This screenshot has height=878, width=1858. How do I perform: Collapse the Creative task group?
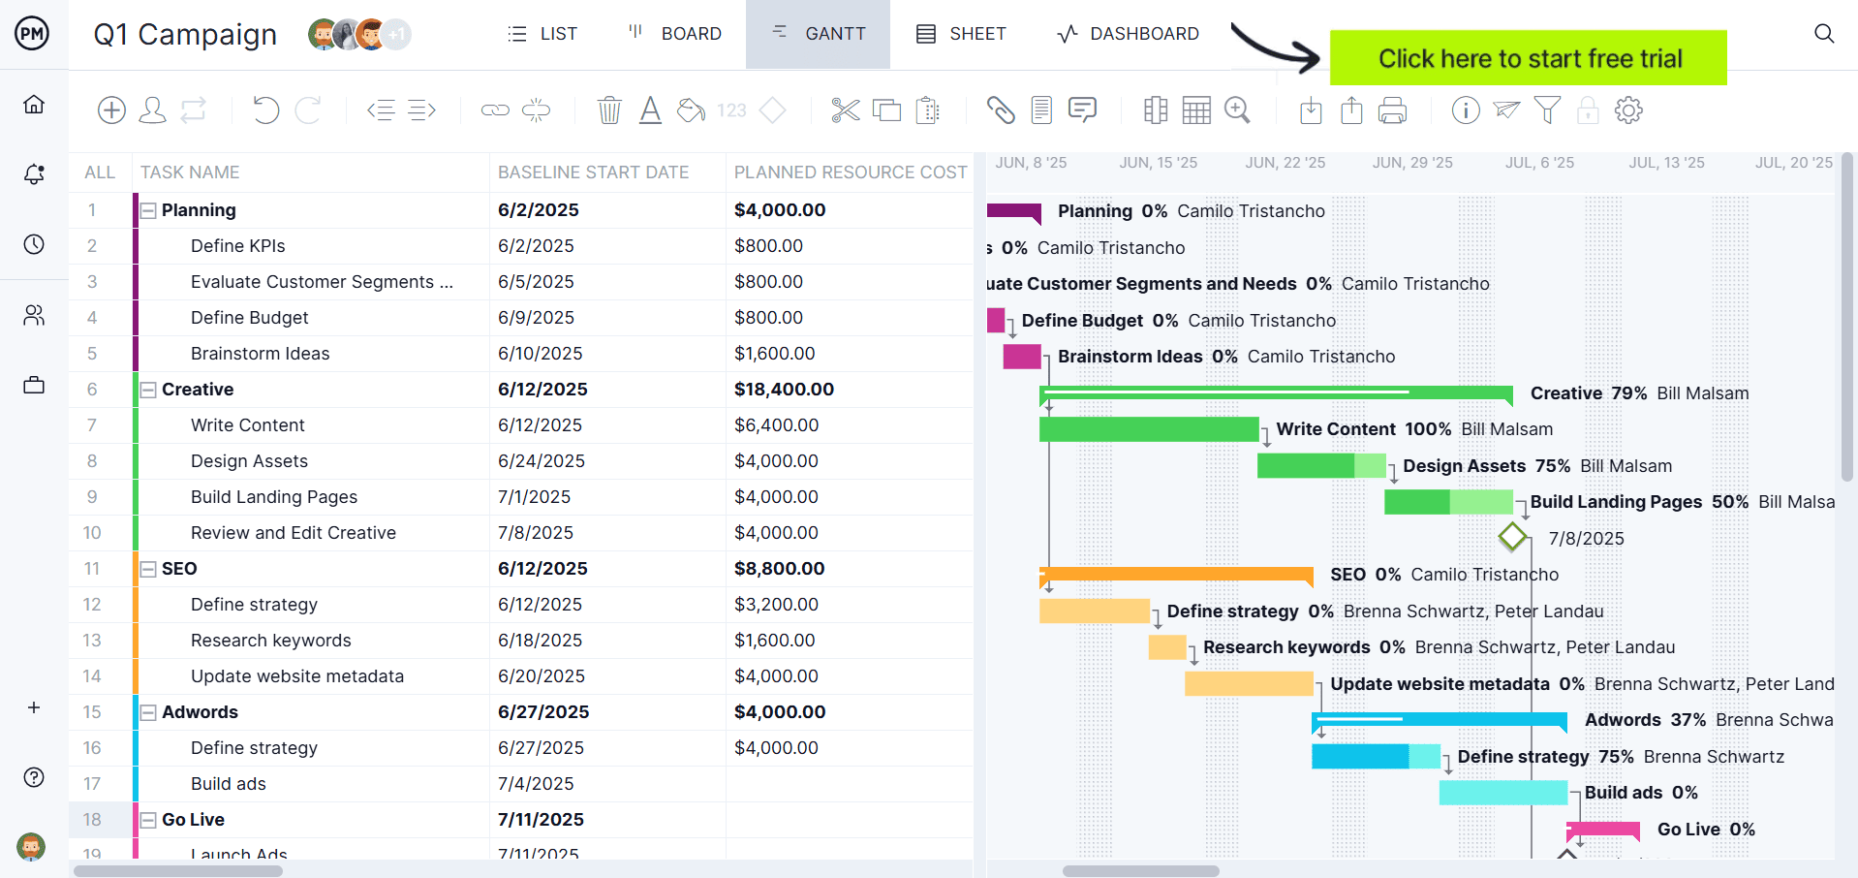pos(147,390)
